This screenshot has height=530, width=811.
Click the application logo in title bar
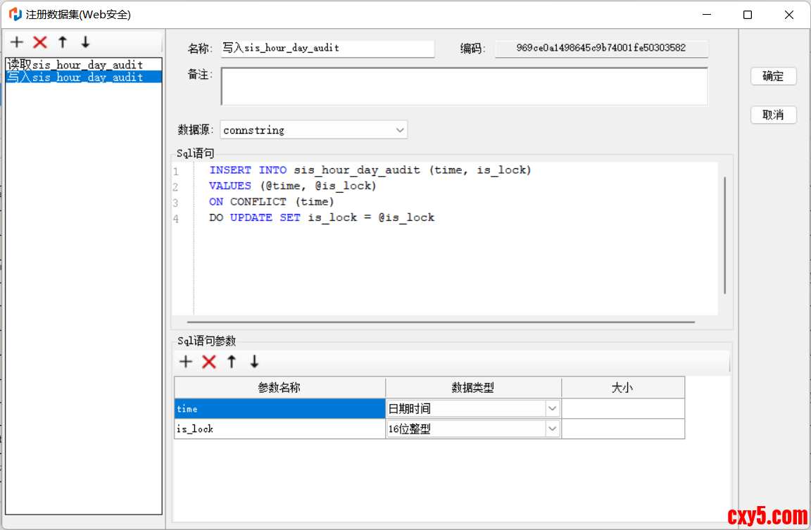click(15, 15)
